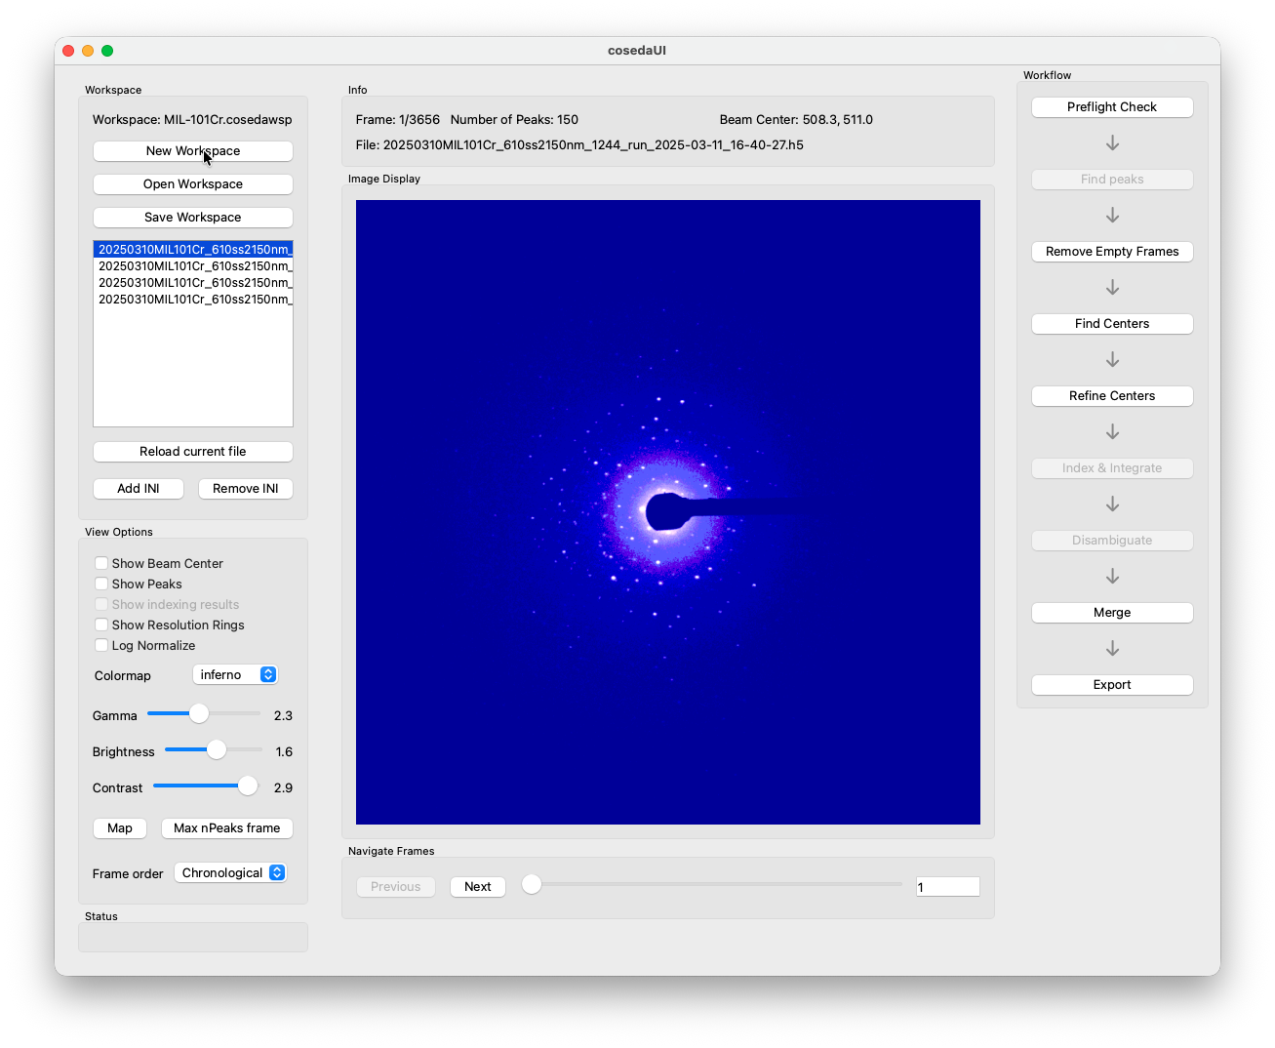Enable Show Beam Center checkbox
1275x1048 pixels.
click(x=101, y=563)
